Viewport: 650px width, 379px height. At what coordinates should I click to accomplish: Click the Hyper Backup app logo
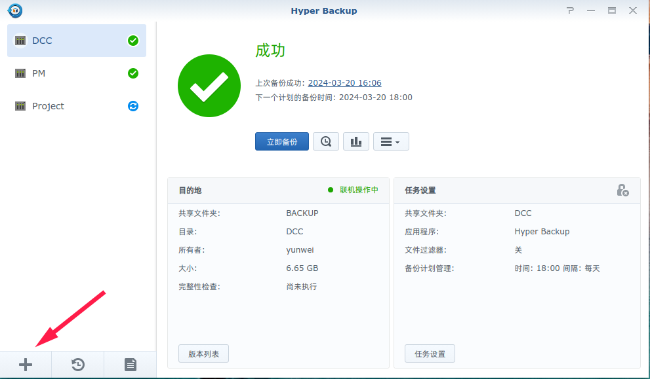14,10
